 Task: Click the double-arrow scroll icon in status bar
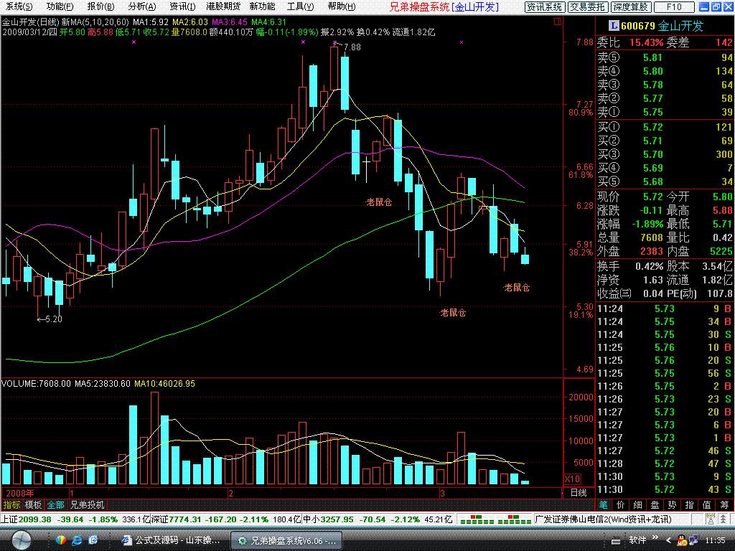725,519
